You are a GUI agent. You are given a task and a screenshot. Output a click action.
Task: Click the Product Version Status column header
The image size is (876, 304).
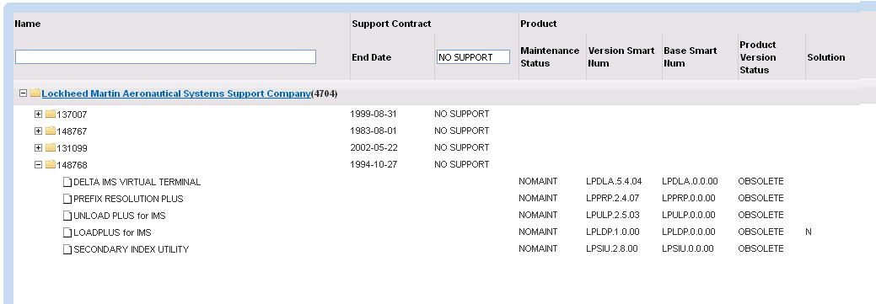tap(758, 57)
